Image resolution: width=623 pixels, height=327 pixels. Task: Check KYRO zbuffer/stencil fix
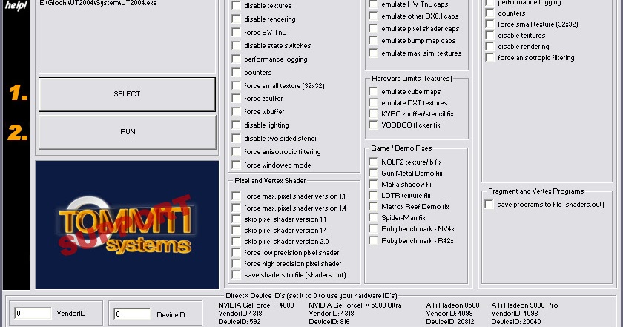pyautogui.click(x=374, y=114)
